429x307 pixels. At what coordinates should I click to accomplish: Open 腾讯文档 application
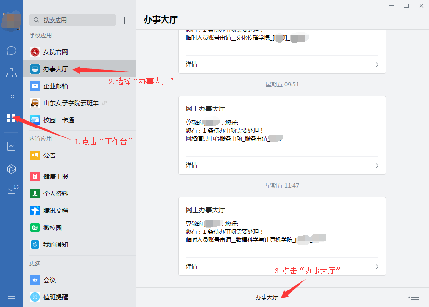click(56, 211)
